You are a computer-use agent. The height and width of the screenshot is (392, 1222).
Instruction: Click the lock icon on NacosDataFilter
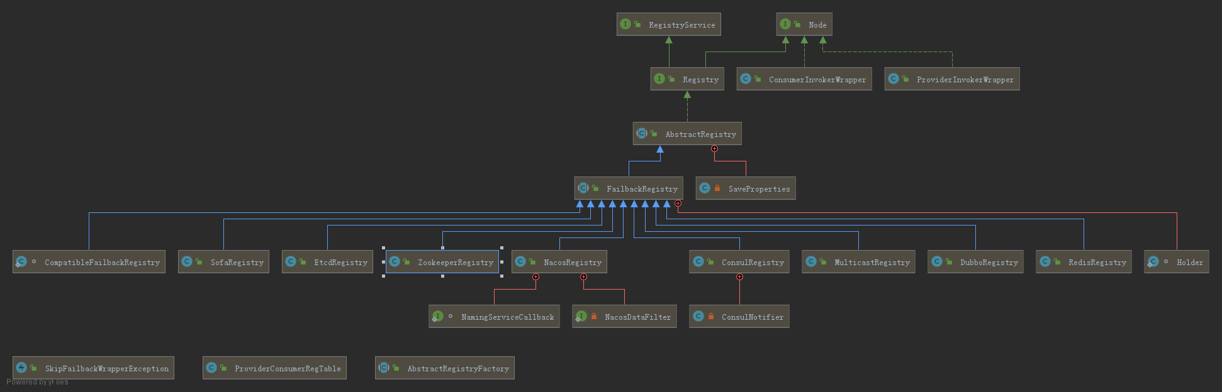coord(594,317)
